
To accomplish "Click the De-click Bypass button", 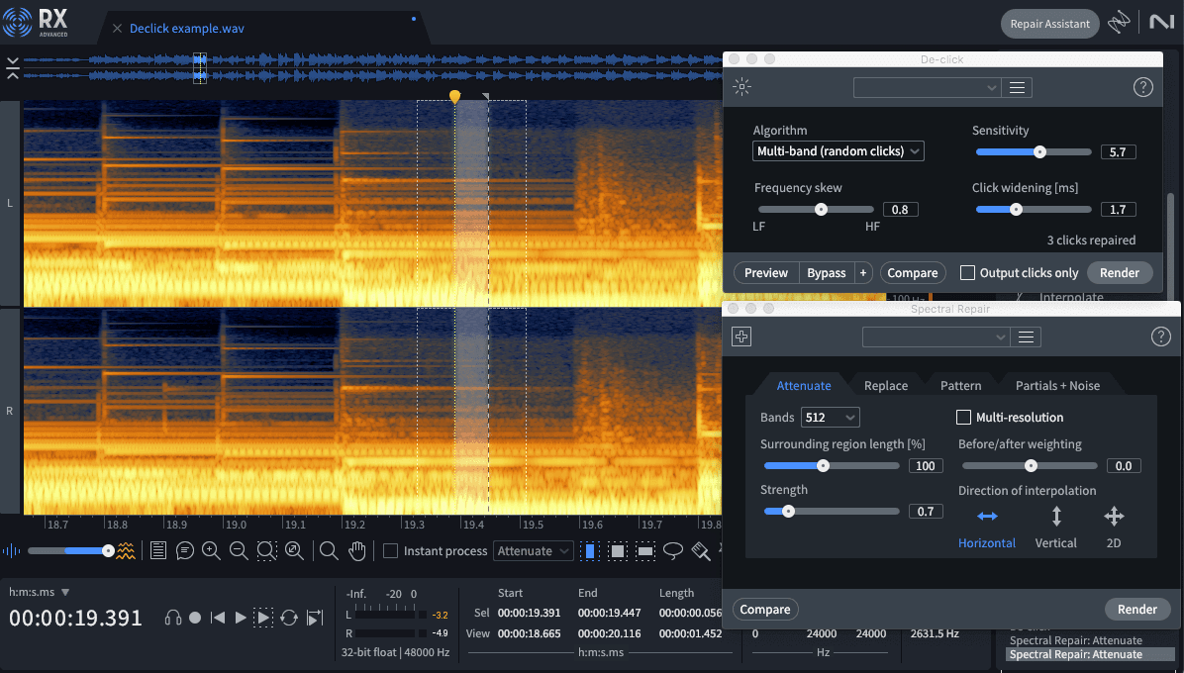I will coord(826,272).
